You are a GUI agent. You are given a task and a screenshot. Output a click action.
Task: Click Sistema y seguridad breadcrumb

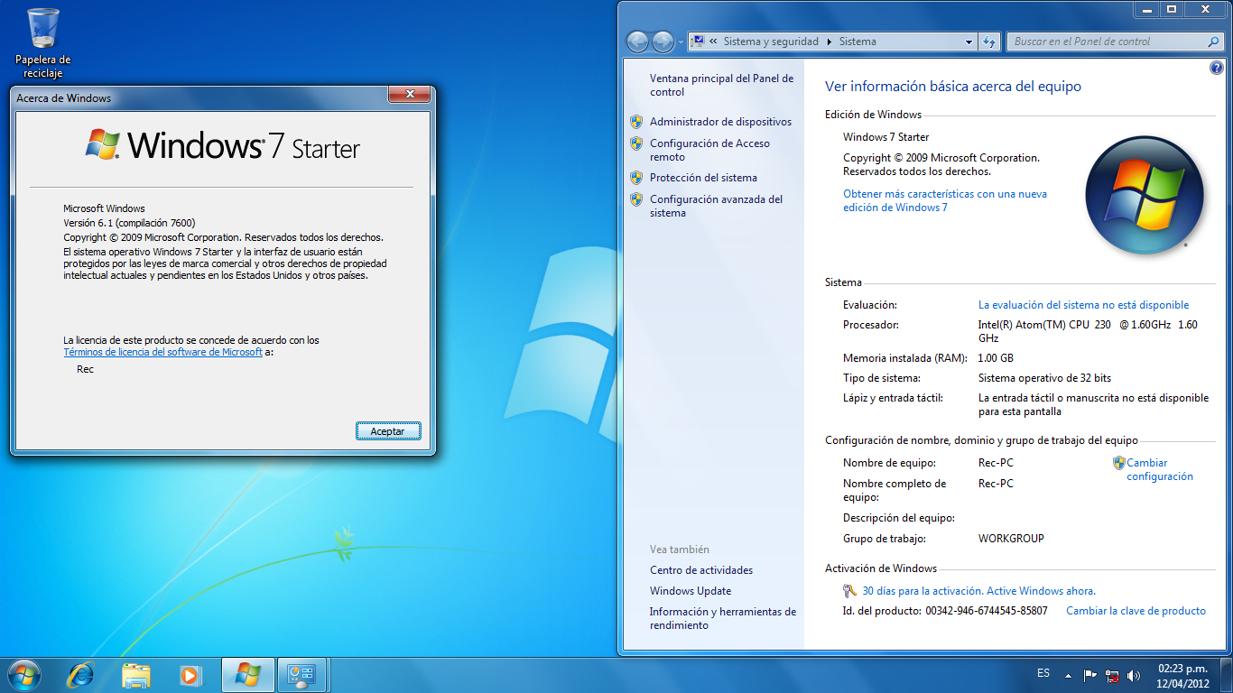[771, 42]
